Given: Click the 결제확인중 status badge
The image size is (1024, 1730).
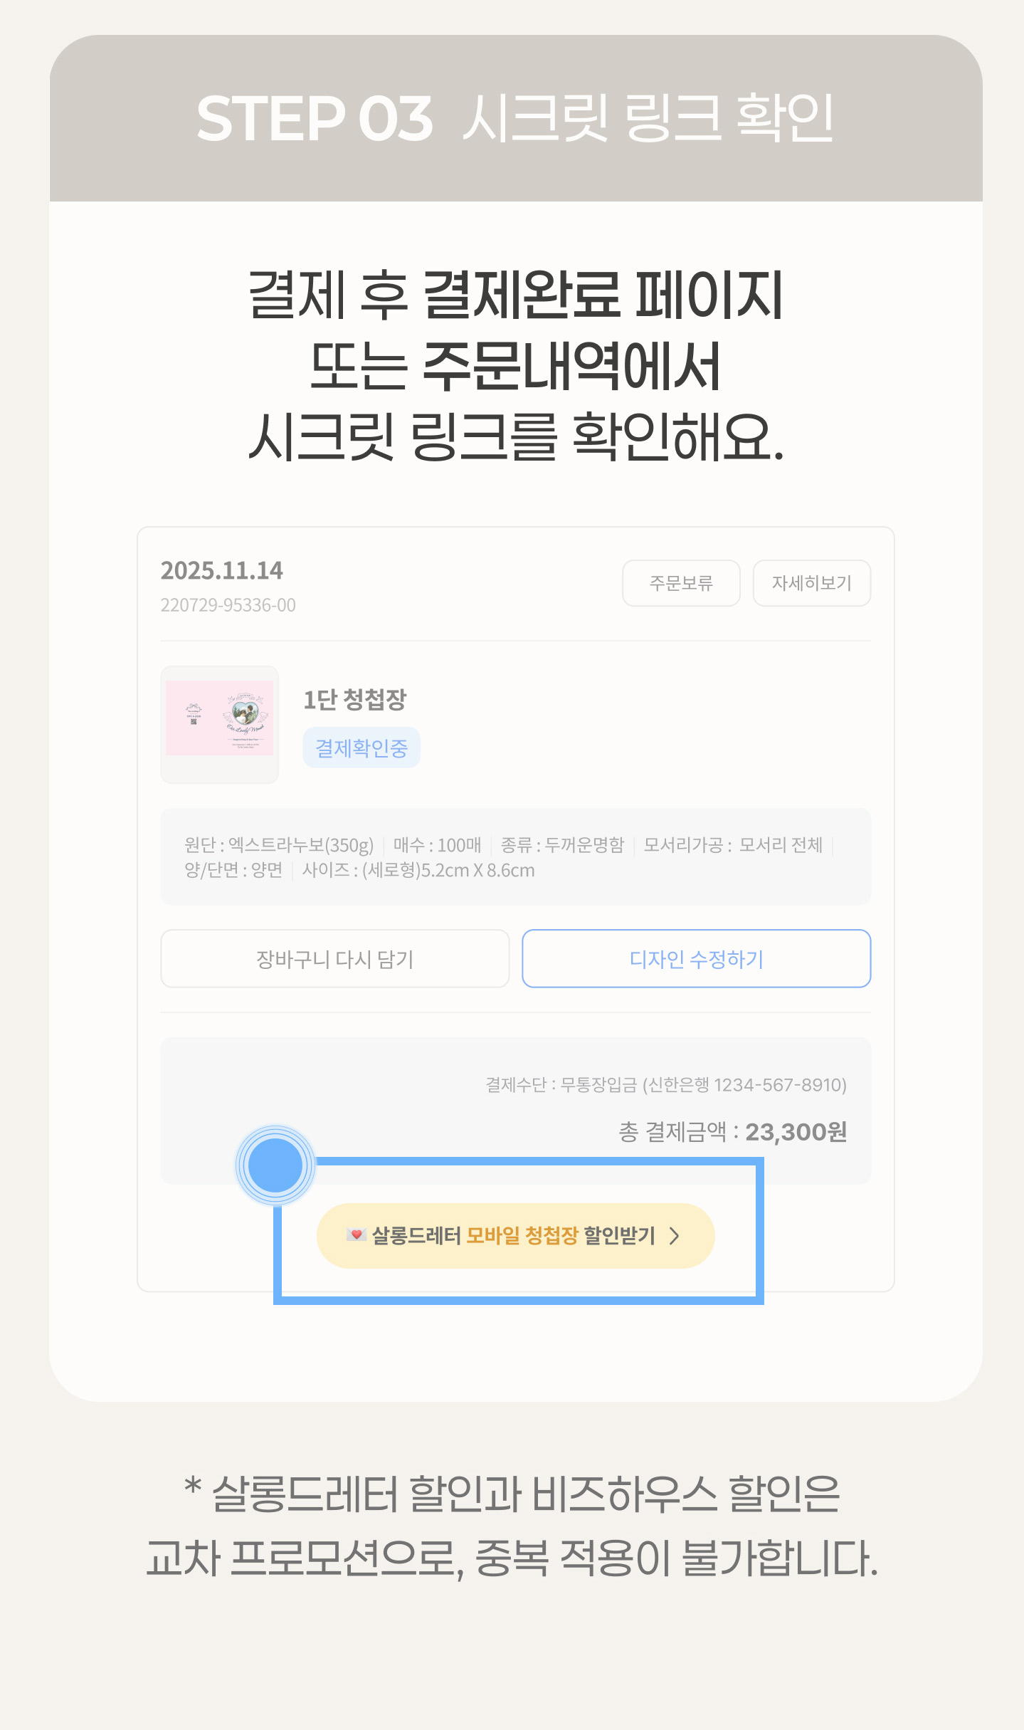Looking at the screenshot, I should [361, 748].
